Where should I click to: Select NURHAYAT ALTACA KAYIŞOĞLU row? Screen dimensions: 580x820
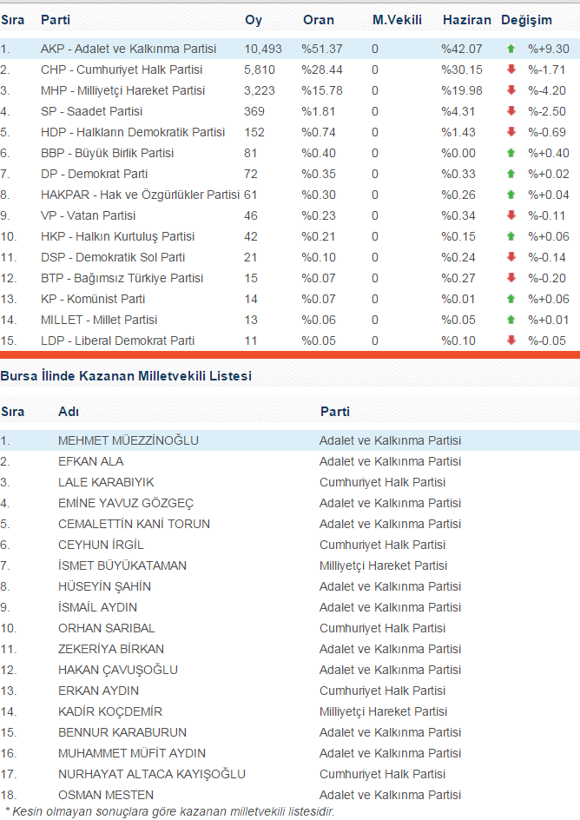pyautogui.click(x=151, y=774)
